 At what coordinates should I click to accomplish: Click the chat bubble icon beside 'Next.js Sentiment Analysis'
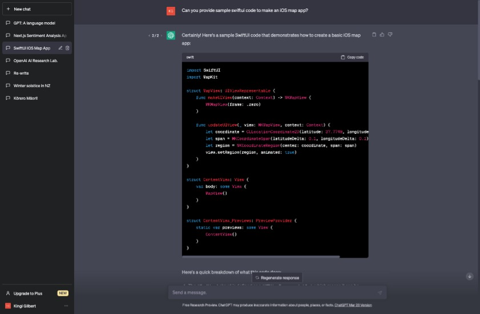(x=8, y=35)
